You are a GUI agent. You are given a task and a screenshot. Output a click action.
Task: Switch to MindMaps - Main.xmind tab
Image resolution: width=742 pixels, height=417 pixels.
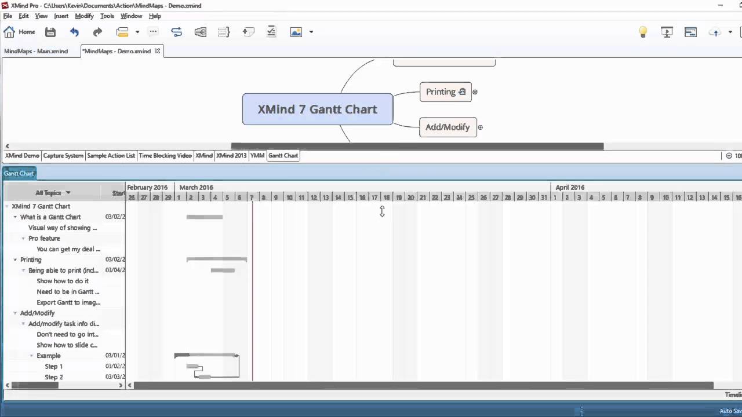pyautogui.click(x=36, y=51)
